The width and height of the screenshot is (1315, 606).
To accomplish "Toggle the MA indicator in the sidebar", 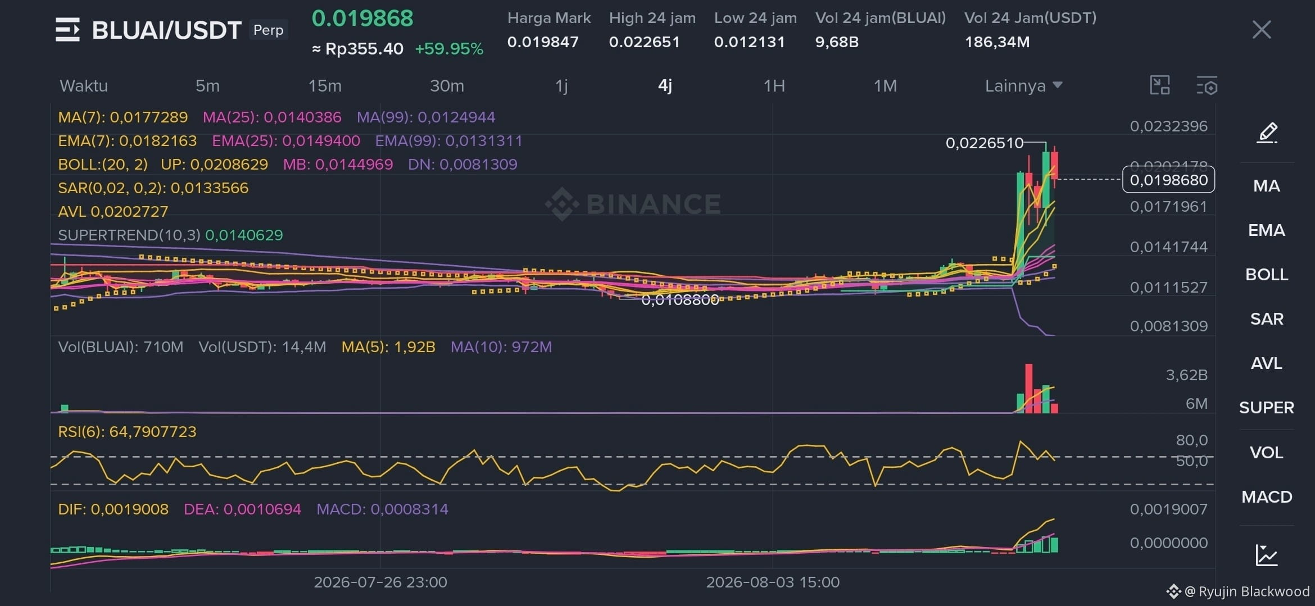I will (1267, 186).
